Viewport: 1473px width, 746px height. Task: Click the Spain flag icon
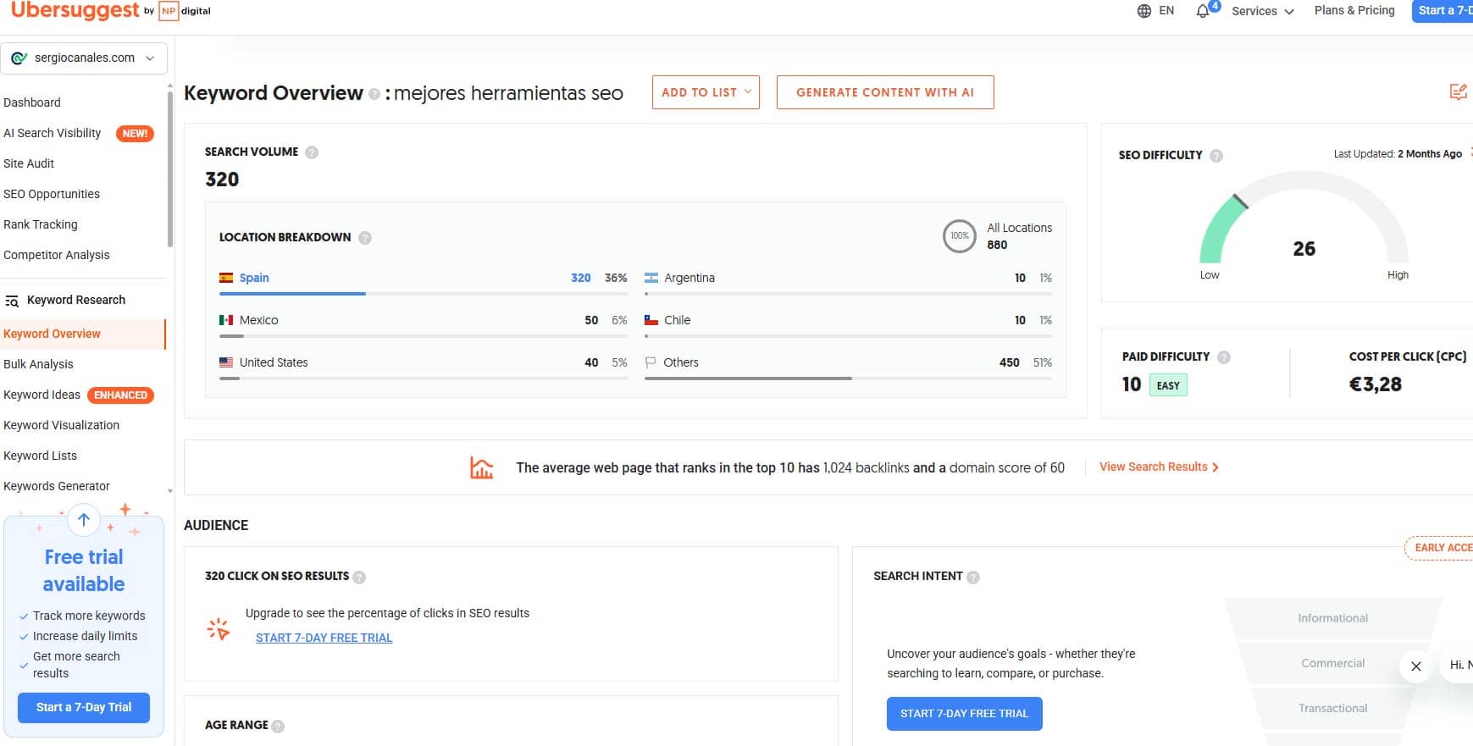(x=226, y=278)
